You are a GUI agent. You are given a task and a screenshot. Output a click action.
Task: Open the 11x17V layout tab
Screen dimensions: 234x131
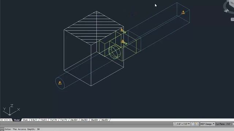click(64, 120)
